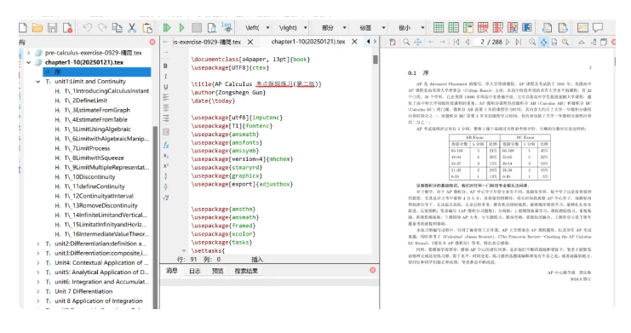Save the current file using floppy icon
631x333 pixels.
(52, 27)
